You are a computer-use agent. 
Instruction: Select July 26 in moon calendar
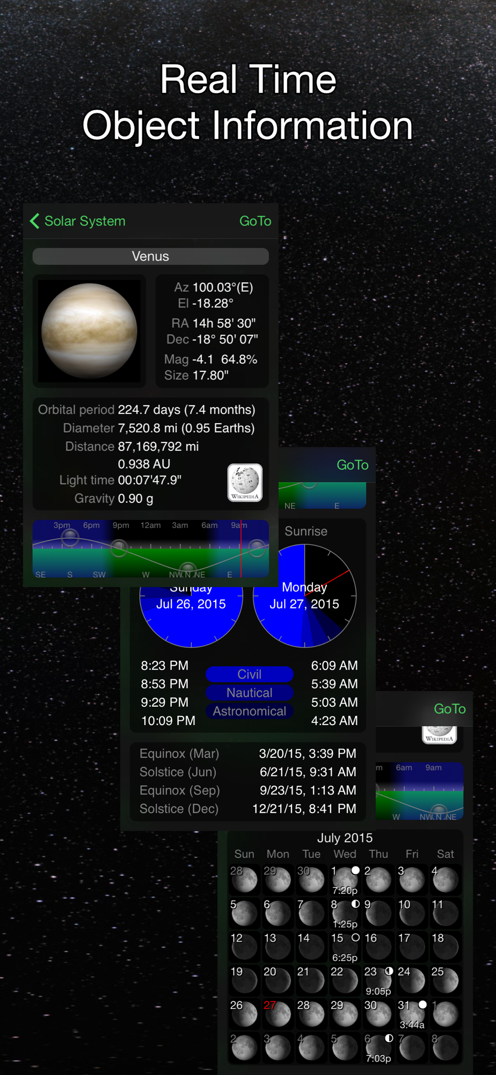coord(244,1014)
